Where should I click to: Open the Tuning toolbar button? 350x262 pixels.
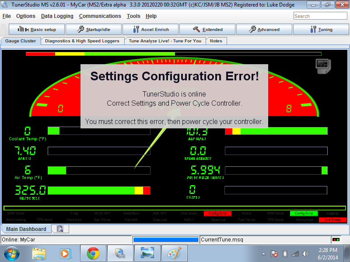click(321, 29)
